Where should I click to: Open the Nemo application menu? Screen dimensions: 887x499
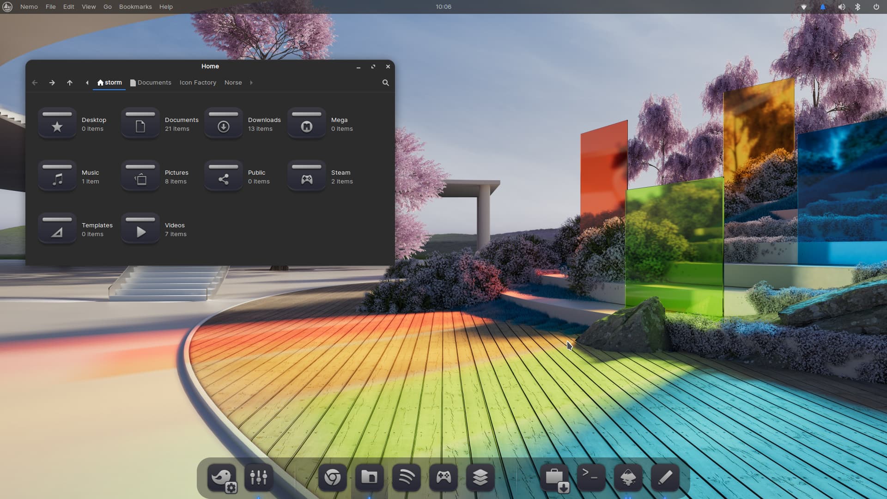point(29,7)
